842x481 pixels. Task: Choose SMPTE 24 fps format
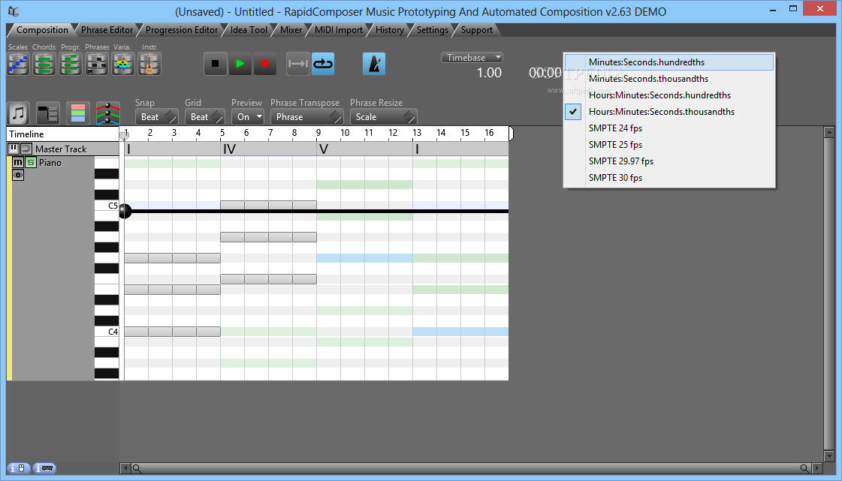click(669, 128)
